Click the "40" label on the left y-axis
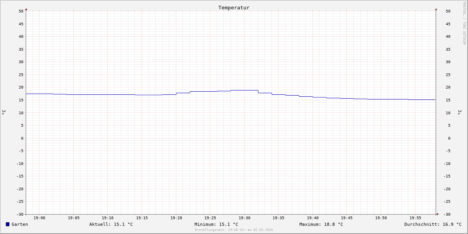 (x=21, y=37)
